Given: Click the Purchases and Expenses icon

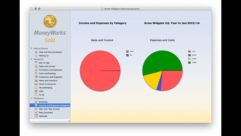Looking at the screenshot, I should point(36,70).
